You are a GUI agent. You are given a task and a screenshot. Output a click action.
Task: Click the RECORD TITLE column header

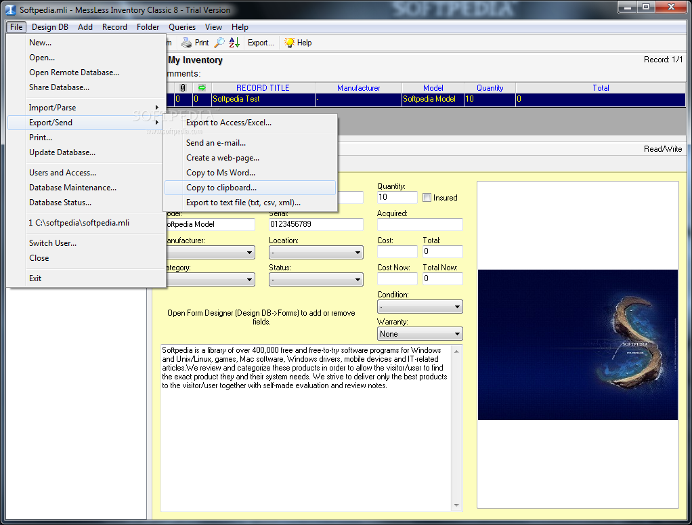coord(263,88)
